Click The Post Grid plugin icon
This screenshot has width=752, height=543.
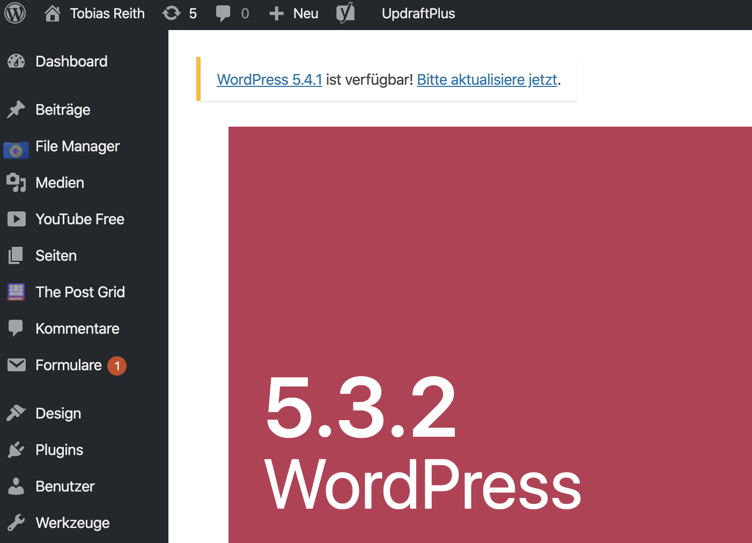click(16, 292)
